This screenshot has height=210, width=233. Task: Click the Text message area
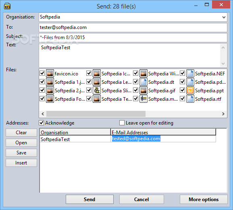click(x=129, y=56)
